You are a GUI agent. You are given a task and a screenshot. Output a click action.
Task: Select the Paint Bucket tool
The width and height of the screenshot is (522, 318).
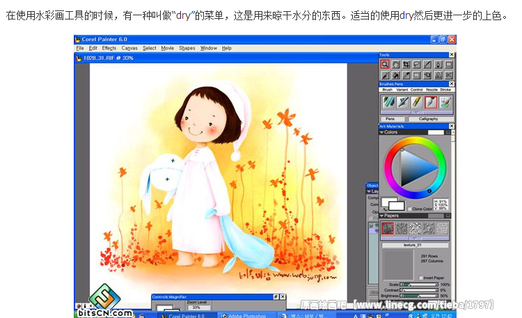(x=395, y=75)
